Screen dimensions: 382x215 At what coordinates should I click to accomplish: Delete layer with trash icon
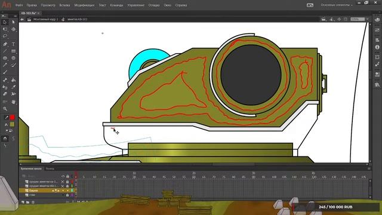(x=33, y=202)
